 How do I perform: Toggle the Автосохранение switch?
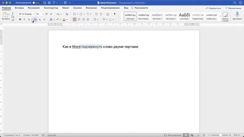tap(36, 3)
